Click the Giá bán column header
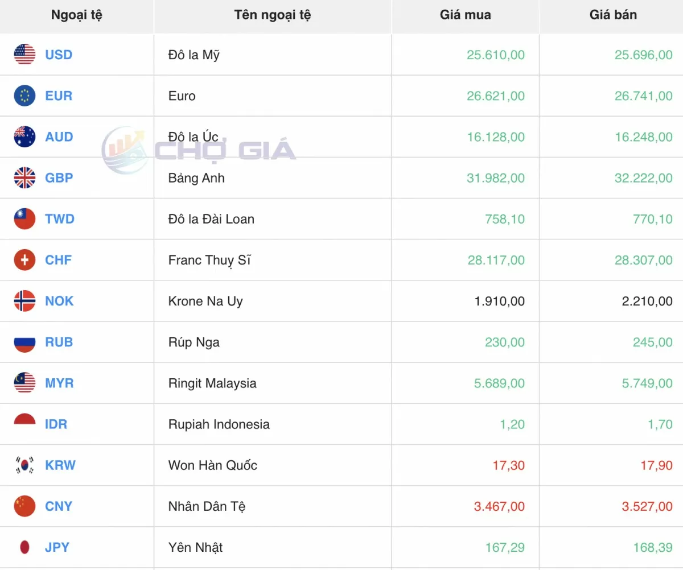 click(613, 15)
